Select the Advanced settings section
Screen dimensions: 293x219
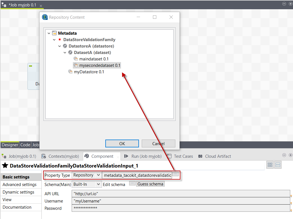tap(20, 185)
